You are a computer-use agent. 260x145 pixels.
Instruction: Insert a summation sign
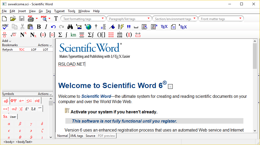[60, 35]
